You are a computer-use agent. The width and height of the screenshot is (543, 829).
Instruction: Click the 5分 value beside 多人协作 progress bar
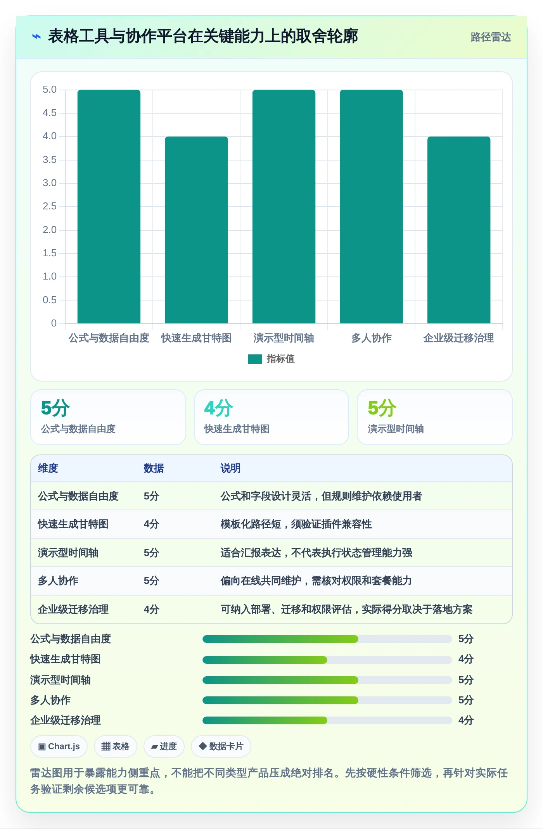(466, 700)
